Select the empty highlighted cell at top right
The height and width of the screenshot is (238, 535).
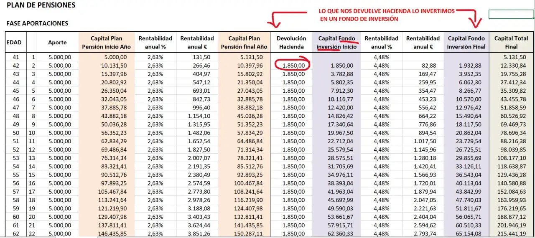511,14
